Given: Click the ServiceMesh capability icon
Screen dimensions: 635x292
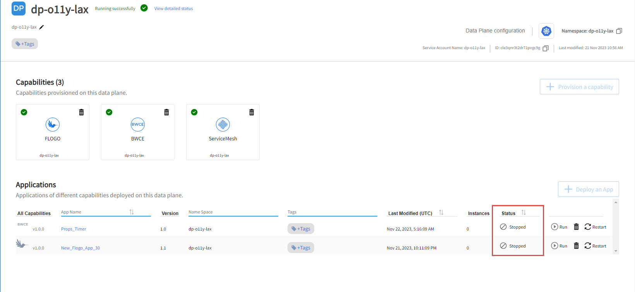Looking at the screenshot, I should click(223, 125).
